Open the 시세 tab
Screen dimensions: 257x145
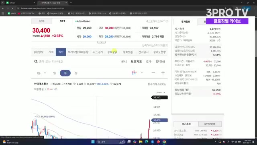51,52
